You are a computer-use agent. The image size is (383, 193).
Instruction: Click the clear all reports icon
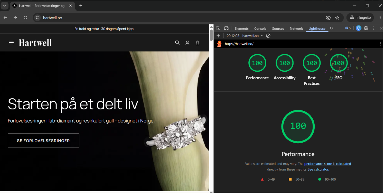pos(268,36)
